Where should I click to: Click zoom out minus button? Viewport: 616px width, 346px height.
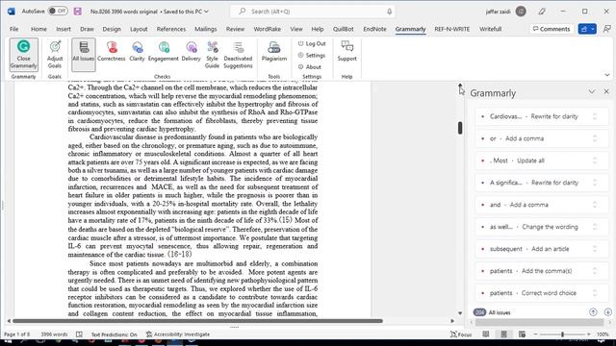(x=535, y=334)
